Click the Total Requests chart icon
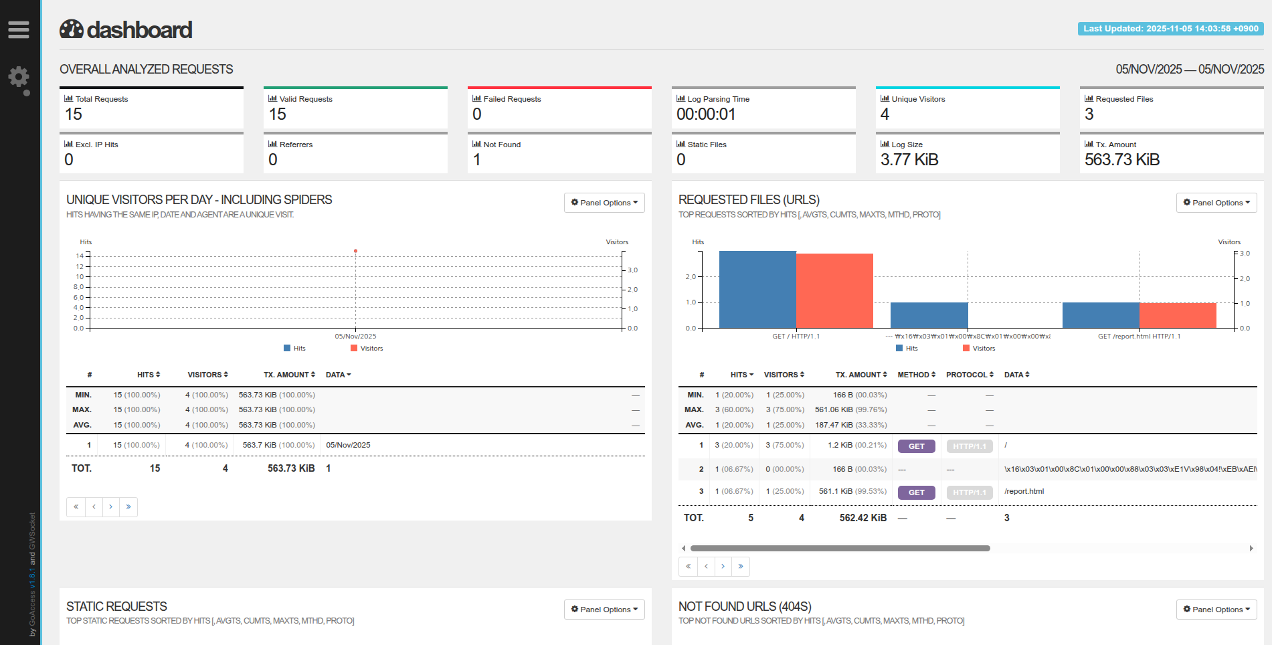Screen dimensions: 1272x645 click(68, 98)
